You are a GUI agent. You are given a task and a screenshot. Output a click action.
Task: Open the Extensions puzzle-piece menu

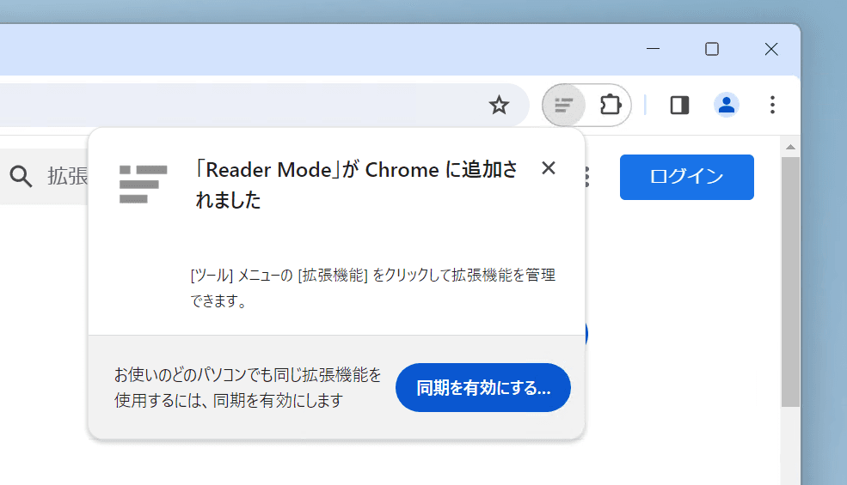point(610,105)
